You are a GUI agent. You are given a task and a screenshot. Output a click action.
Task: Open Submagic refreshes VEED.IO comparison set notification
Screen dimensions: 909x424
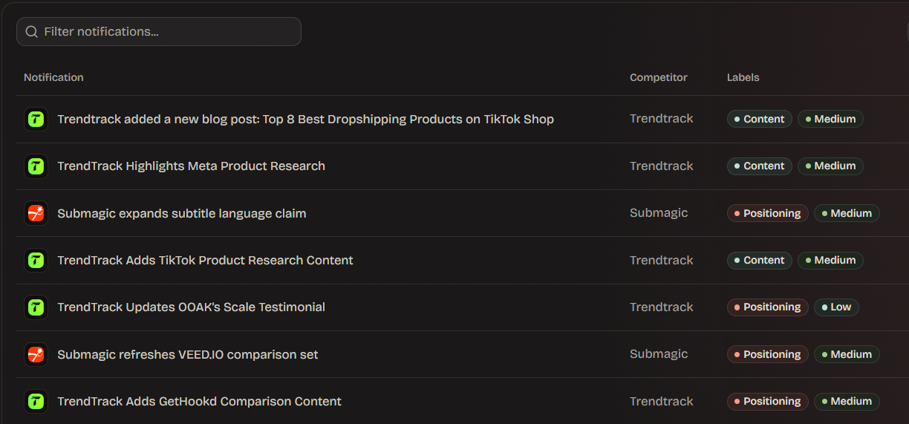187,354
